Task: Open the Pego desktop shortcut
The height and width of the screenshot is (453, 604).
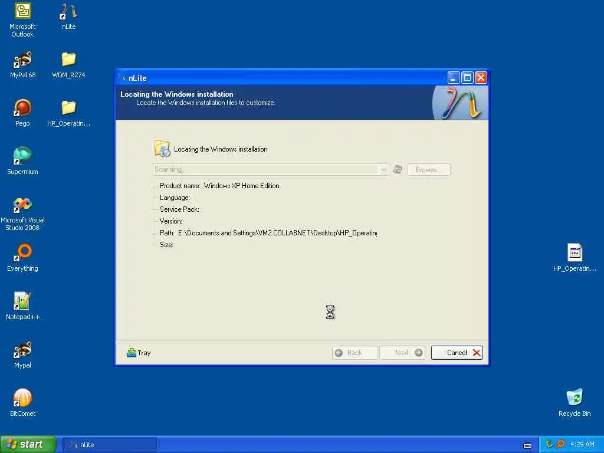Action: tap(22, 113)
